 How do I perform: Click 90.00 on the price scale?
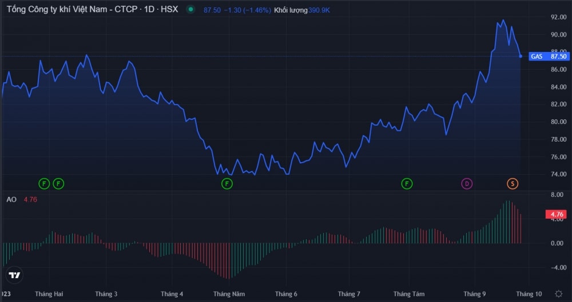pos(558,35)
